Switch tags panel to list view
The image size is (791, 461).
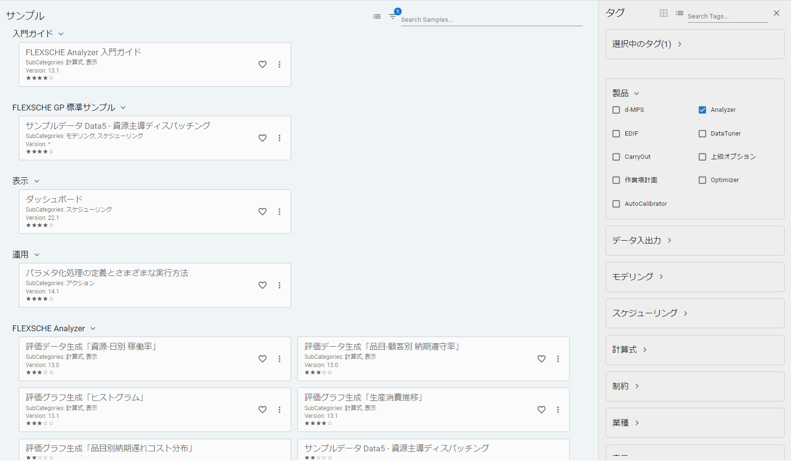[x=680, y=13]
